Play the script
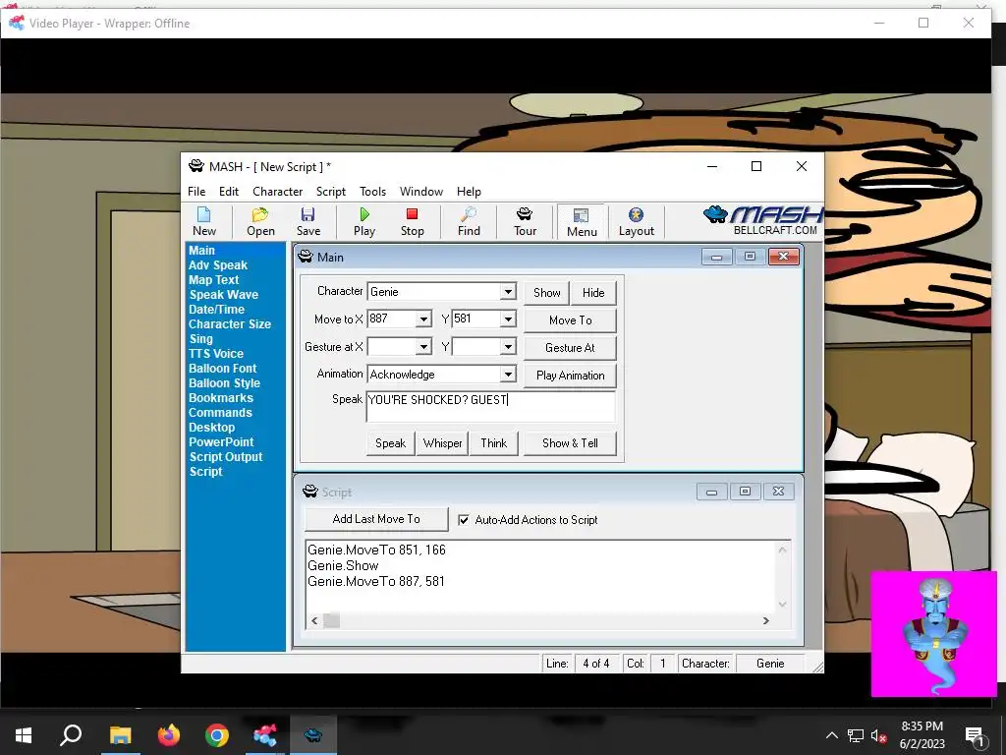 click(364, 221)
